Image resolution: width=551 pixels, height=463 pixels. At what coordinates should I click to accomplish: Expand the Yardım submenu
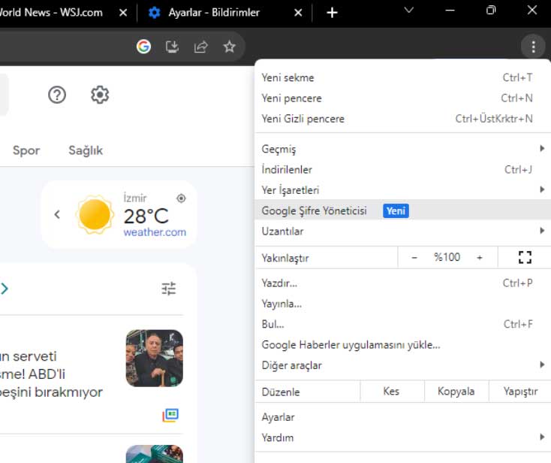(x=402, y=437)
